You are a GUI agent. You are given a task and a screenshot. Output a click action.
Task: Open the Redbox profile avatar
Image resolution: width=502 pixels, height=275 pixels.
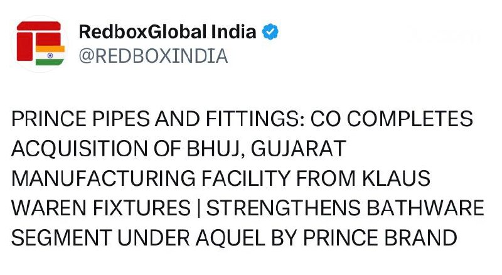tap(38, 44)
